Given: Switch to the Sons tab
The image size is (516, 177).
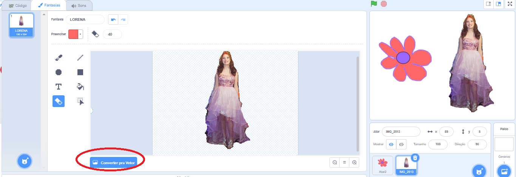Looking at the screenshot, I should (79, 6).
